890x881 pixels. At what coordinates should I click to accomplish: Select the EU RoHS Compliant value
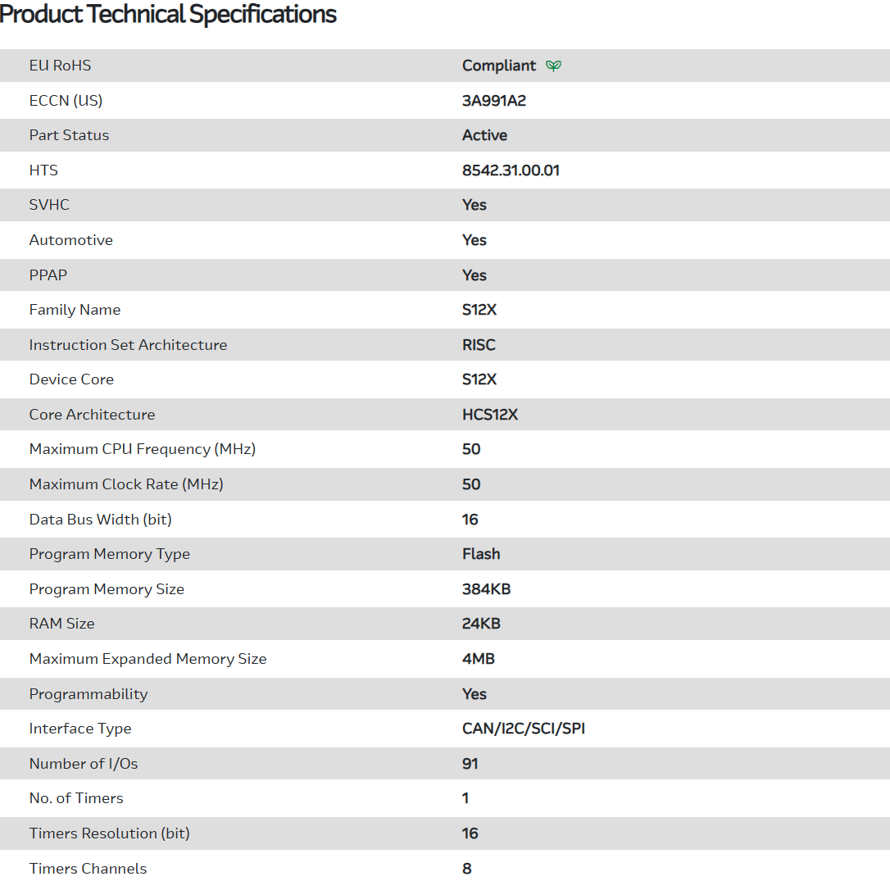498,66
